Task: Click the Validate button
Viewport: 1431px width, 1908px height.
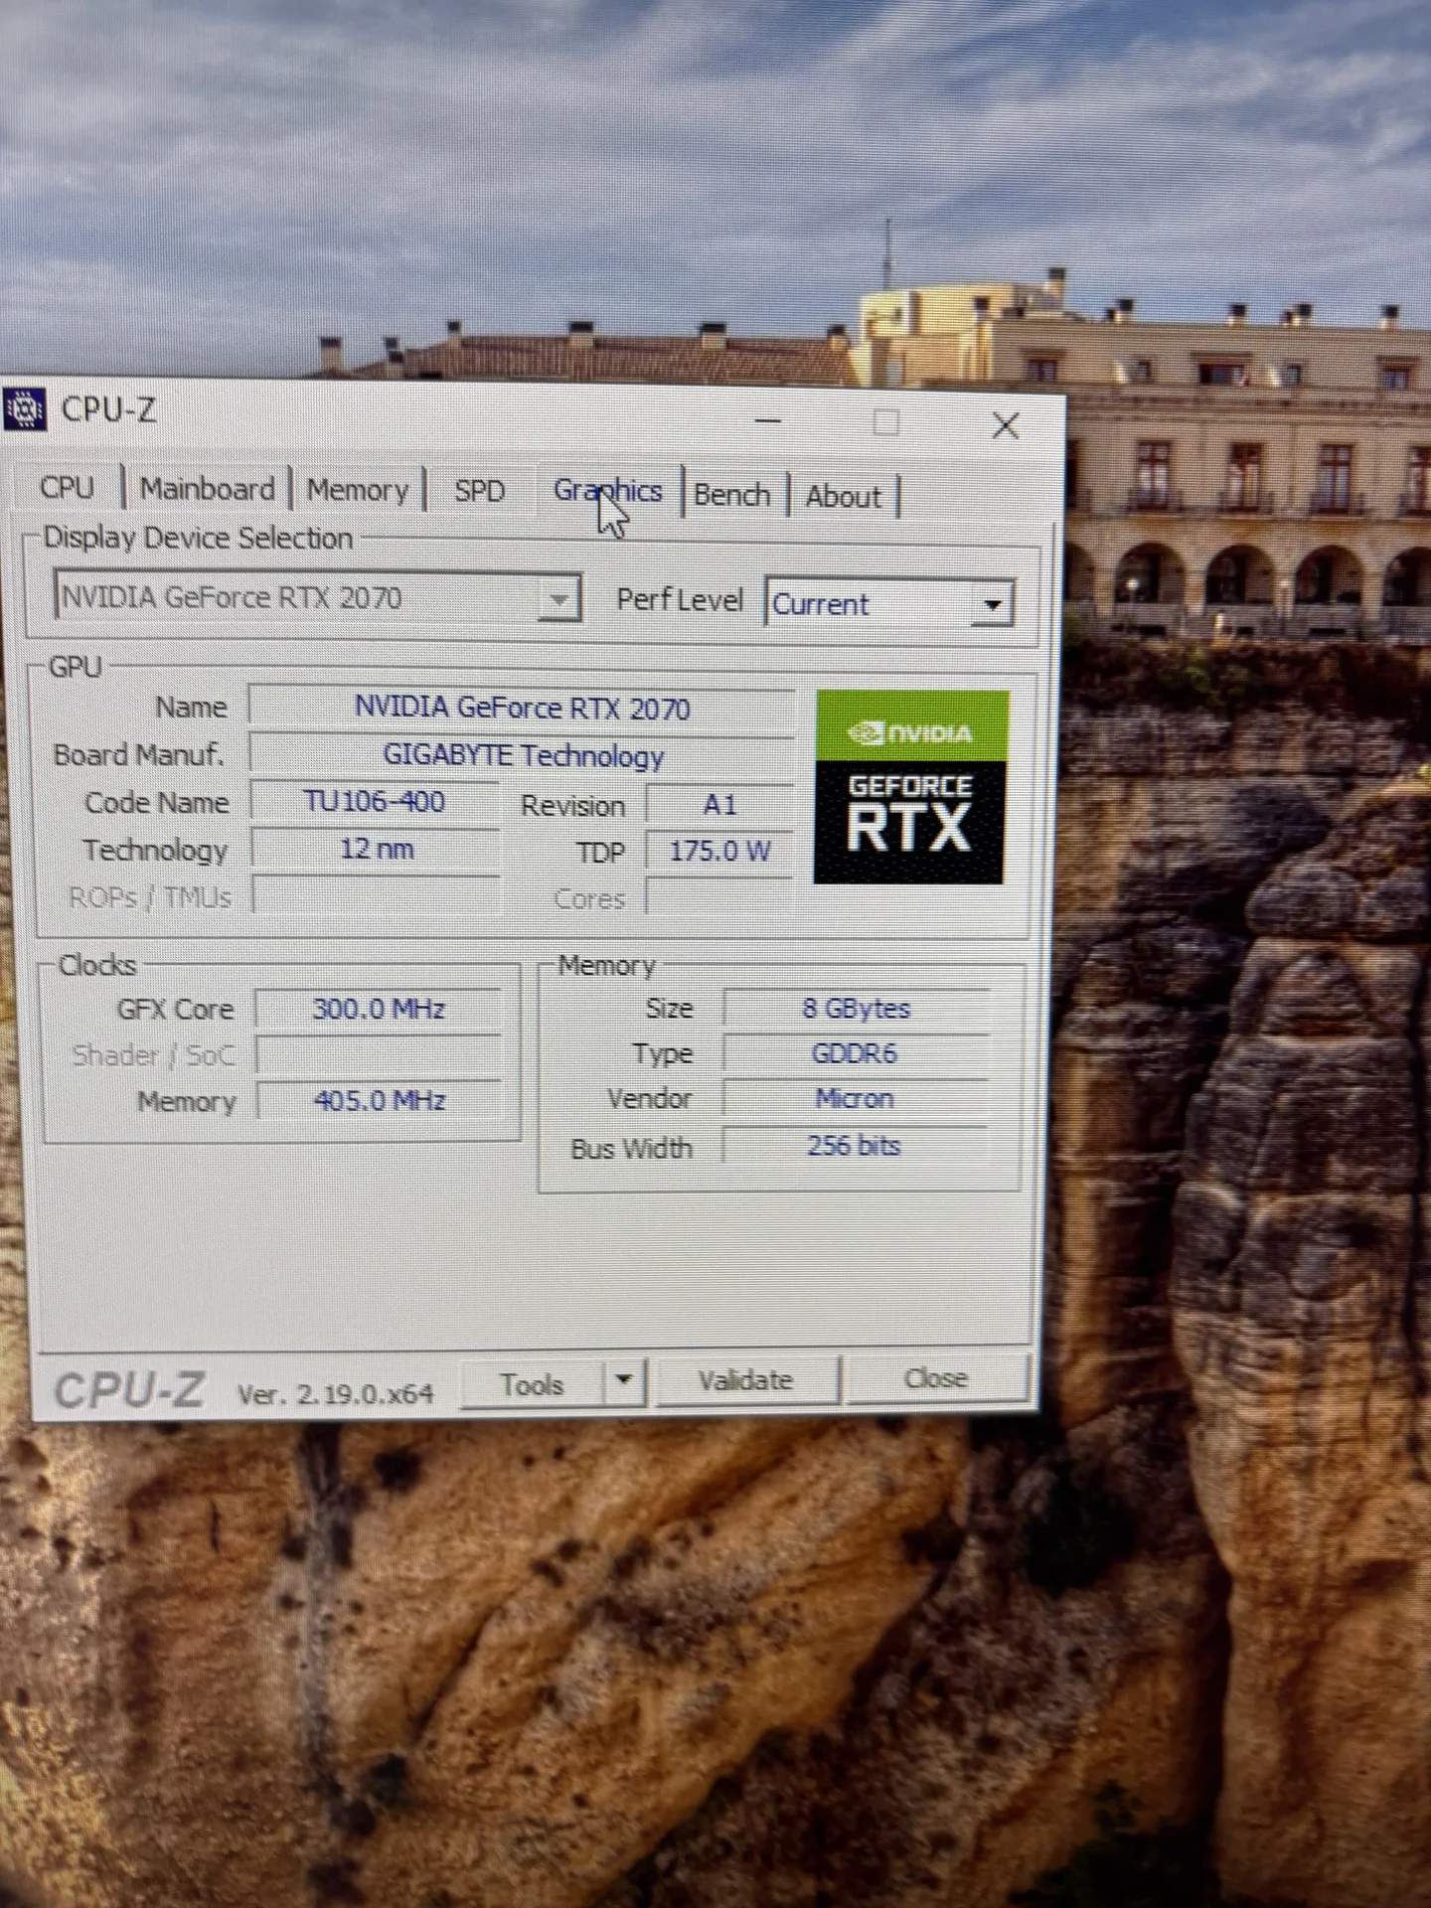Action: (x=745, y=1380)
